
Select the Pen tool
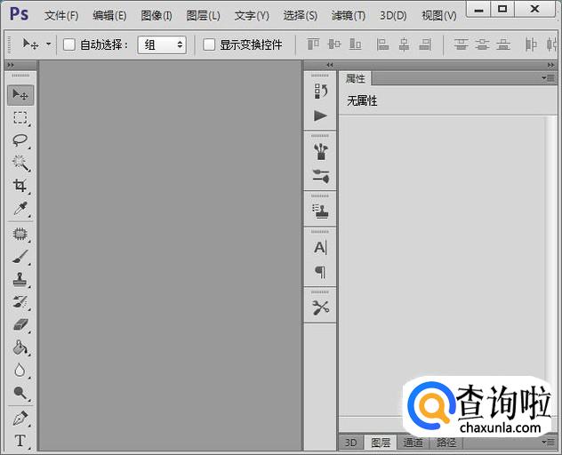pos(20,418)
